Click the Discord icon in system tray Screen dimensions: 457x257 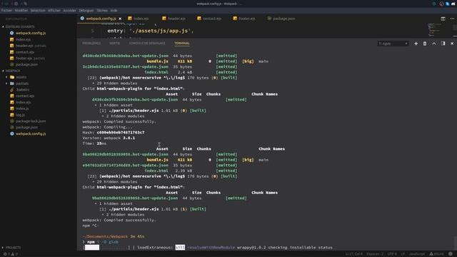click(453, 4)
